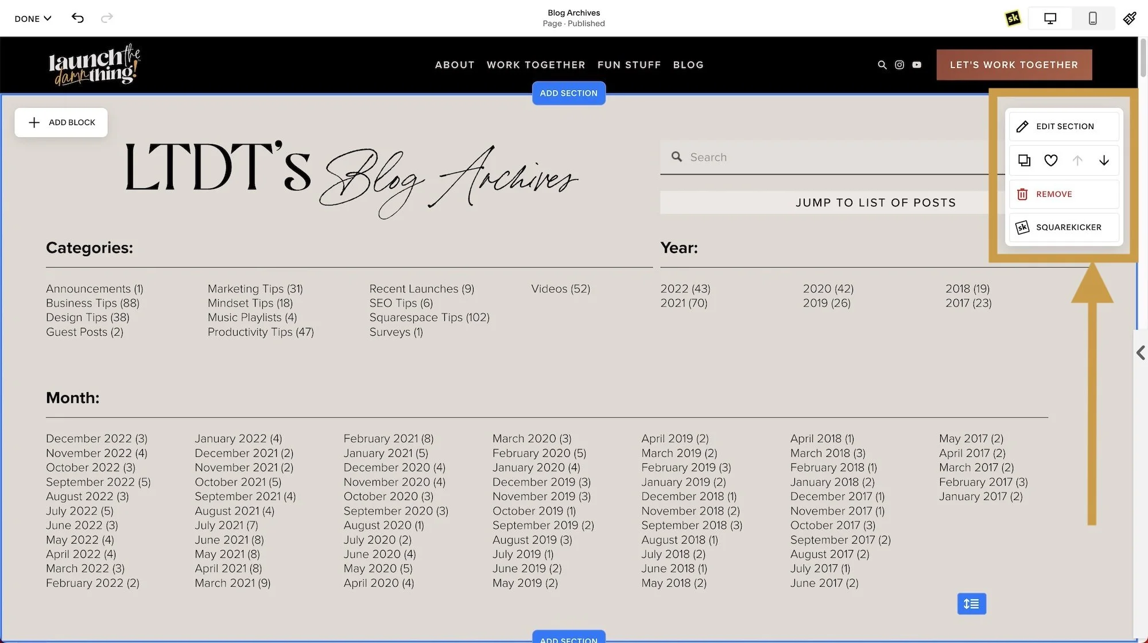Screen dimensions: 1148x643
Task: Click the blue section height button
Action: click(x=971, y=603)
